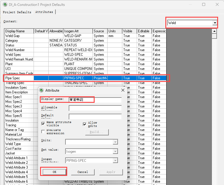
Task: Enable the Evaluate expression checkbox
Action: 43,132
